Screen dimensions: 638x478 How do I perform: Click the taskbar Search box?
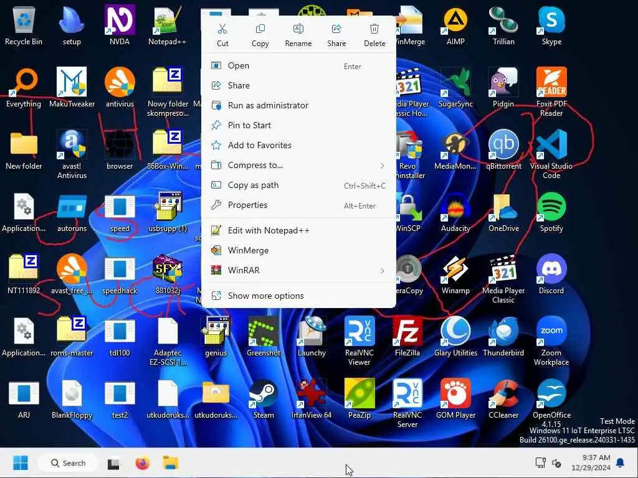point(67,462)
